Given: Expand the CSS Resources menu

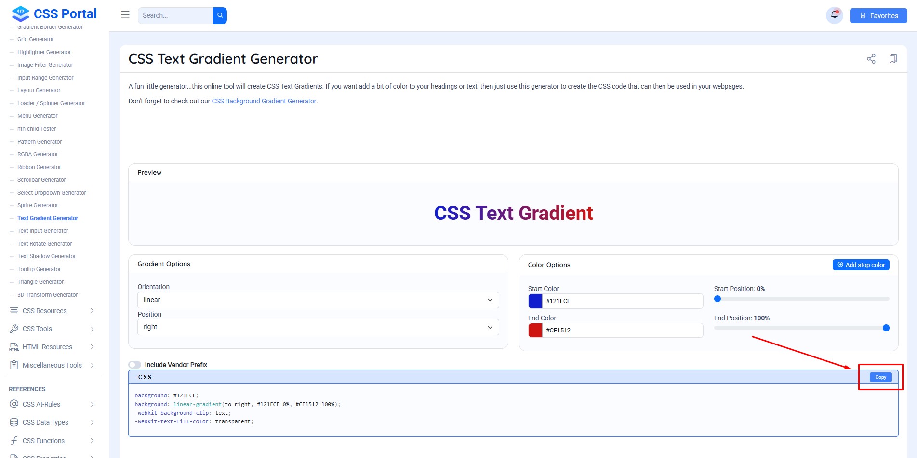Looking at the screenshot, I should click(52, 311).
